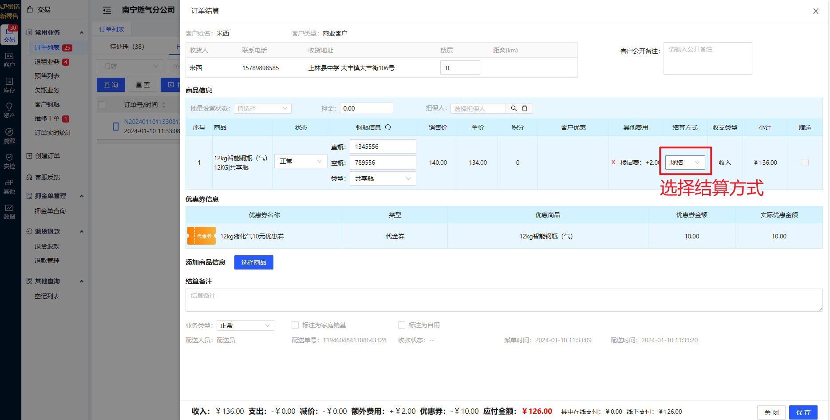The height and width of the screenshot is (420, 830).
Task: Toggle the 赠送 checkbox for 12kg智能钢瓶
Action: (805, 162)
